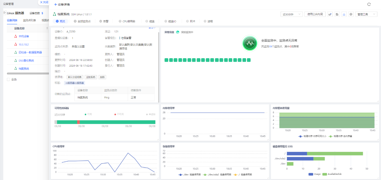Switch to the CPU使用率 tab
This screenshot has height=180, width=381.
(127, 21)
